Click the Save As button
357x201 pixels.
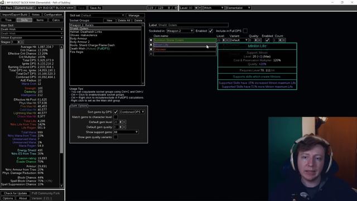95,8
